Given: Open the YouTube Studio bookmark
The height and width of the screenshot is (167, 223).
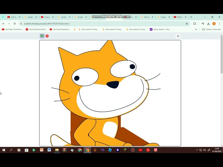Looking at the screenshot, I should point(60,29).
